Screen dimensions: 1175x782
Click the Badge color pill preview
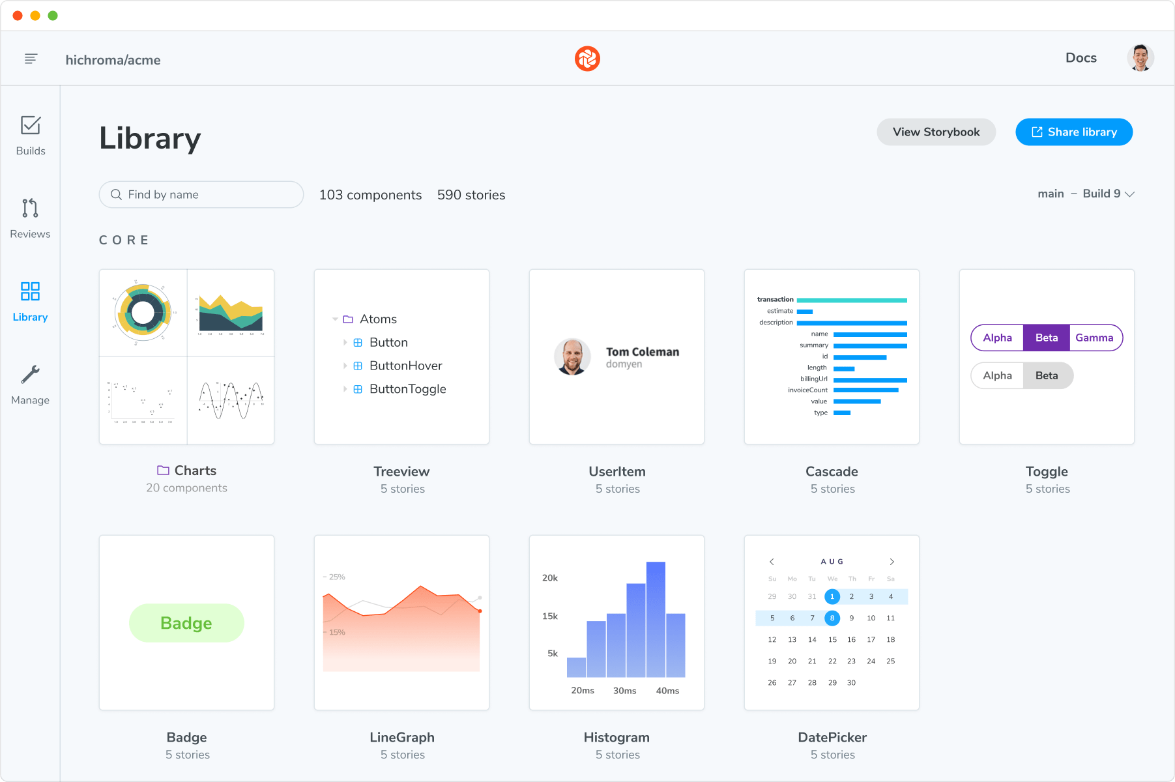tap(186, 623)
